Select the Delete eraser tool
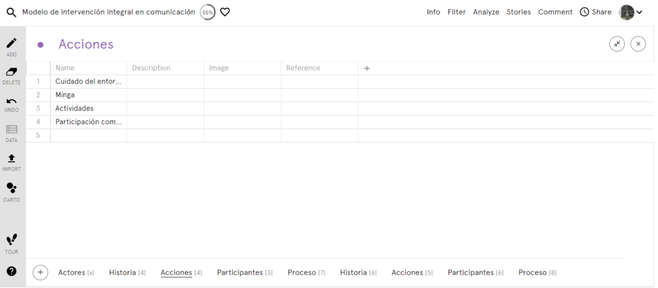Viewport: 658px width, 288px height. click(12, 72)
